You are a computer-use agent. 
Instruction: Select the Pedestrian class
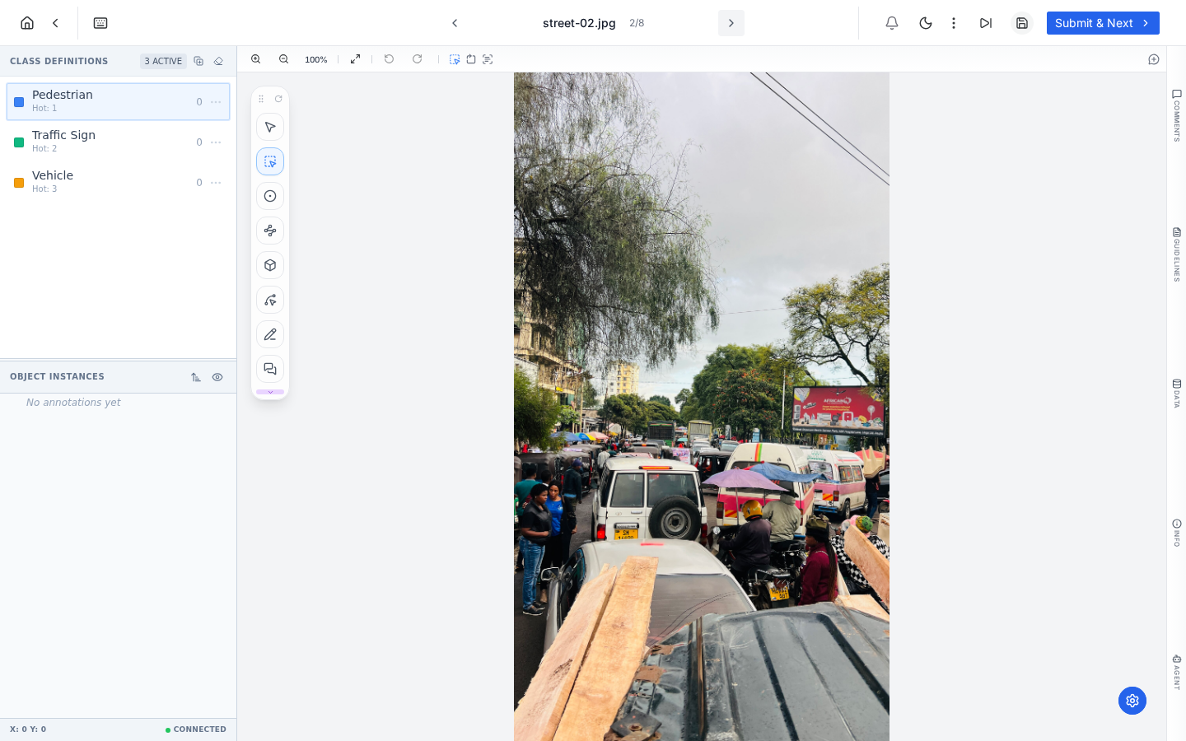click(x=118, y=101)
